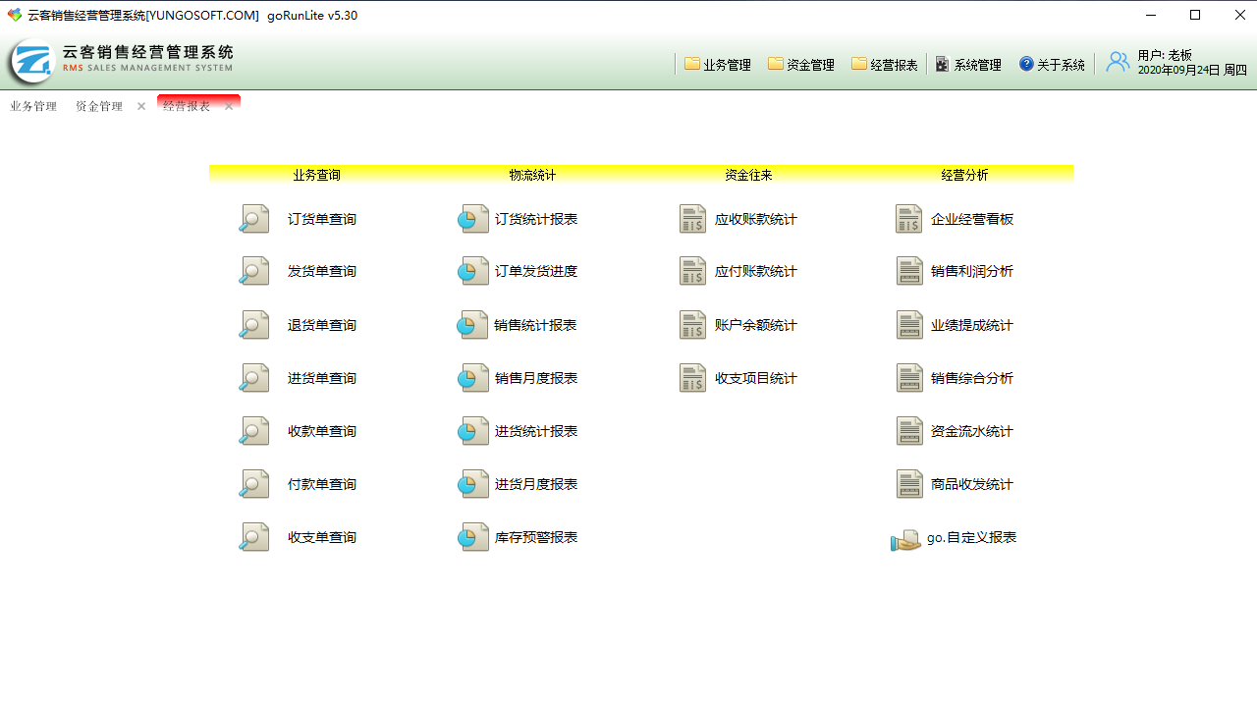1257x707 pixels.
Task: Click the pie chart icon for 订货统计报表
Action: (x=473, y=219)
